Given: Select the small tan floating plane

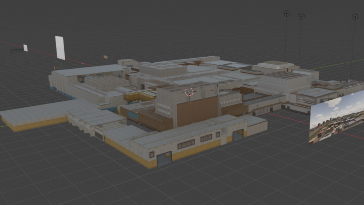Looking at the screenshot, I should [x=105, y=57].
